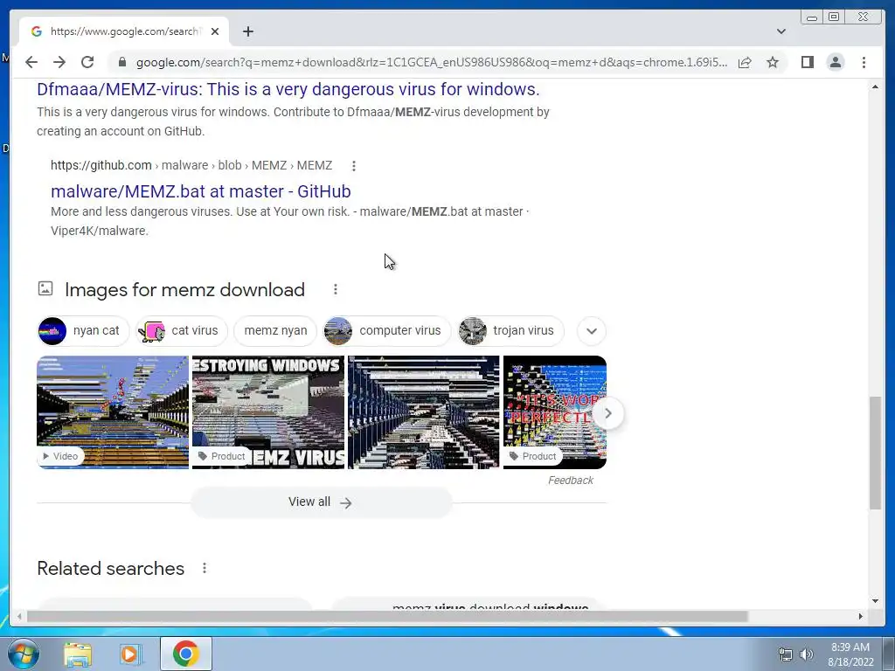Open options for the github.com result
Screen dimensions: 895x671
tap(354, 165)
